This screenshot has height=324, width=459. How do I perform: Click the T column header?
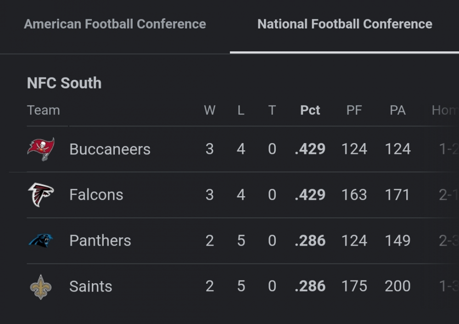pyautogui.click(x=272, y=110)
